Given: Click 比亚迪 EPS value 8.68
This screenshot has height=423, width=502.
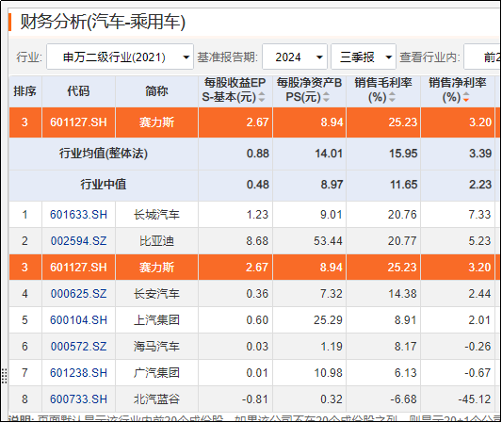Looking at the screenshot, I should (257, 241).
